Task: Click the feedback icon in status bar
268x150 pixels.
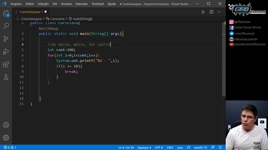Action: click(x=213, y=147)
